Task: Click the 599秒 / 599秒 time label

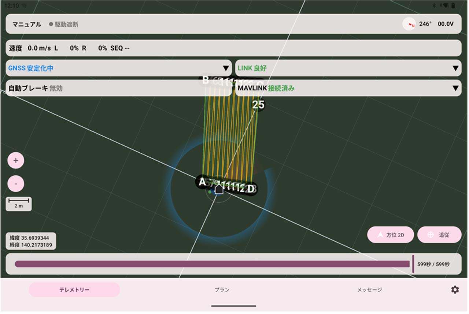Action: [433, 264]
